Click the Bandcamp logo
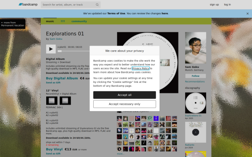 [x=28, y=5]
